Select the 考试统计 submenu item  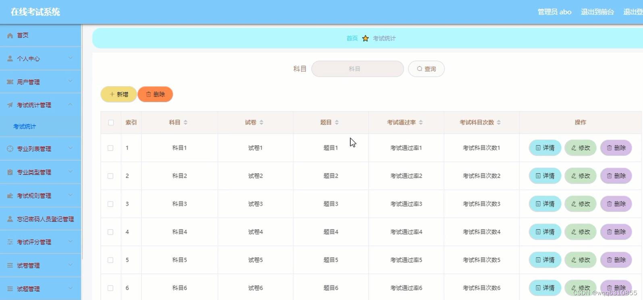pyautogui.click(x=40, y=126)
